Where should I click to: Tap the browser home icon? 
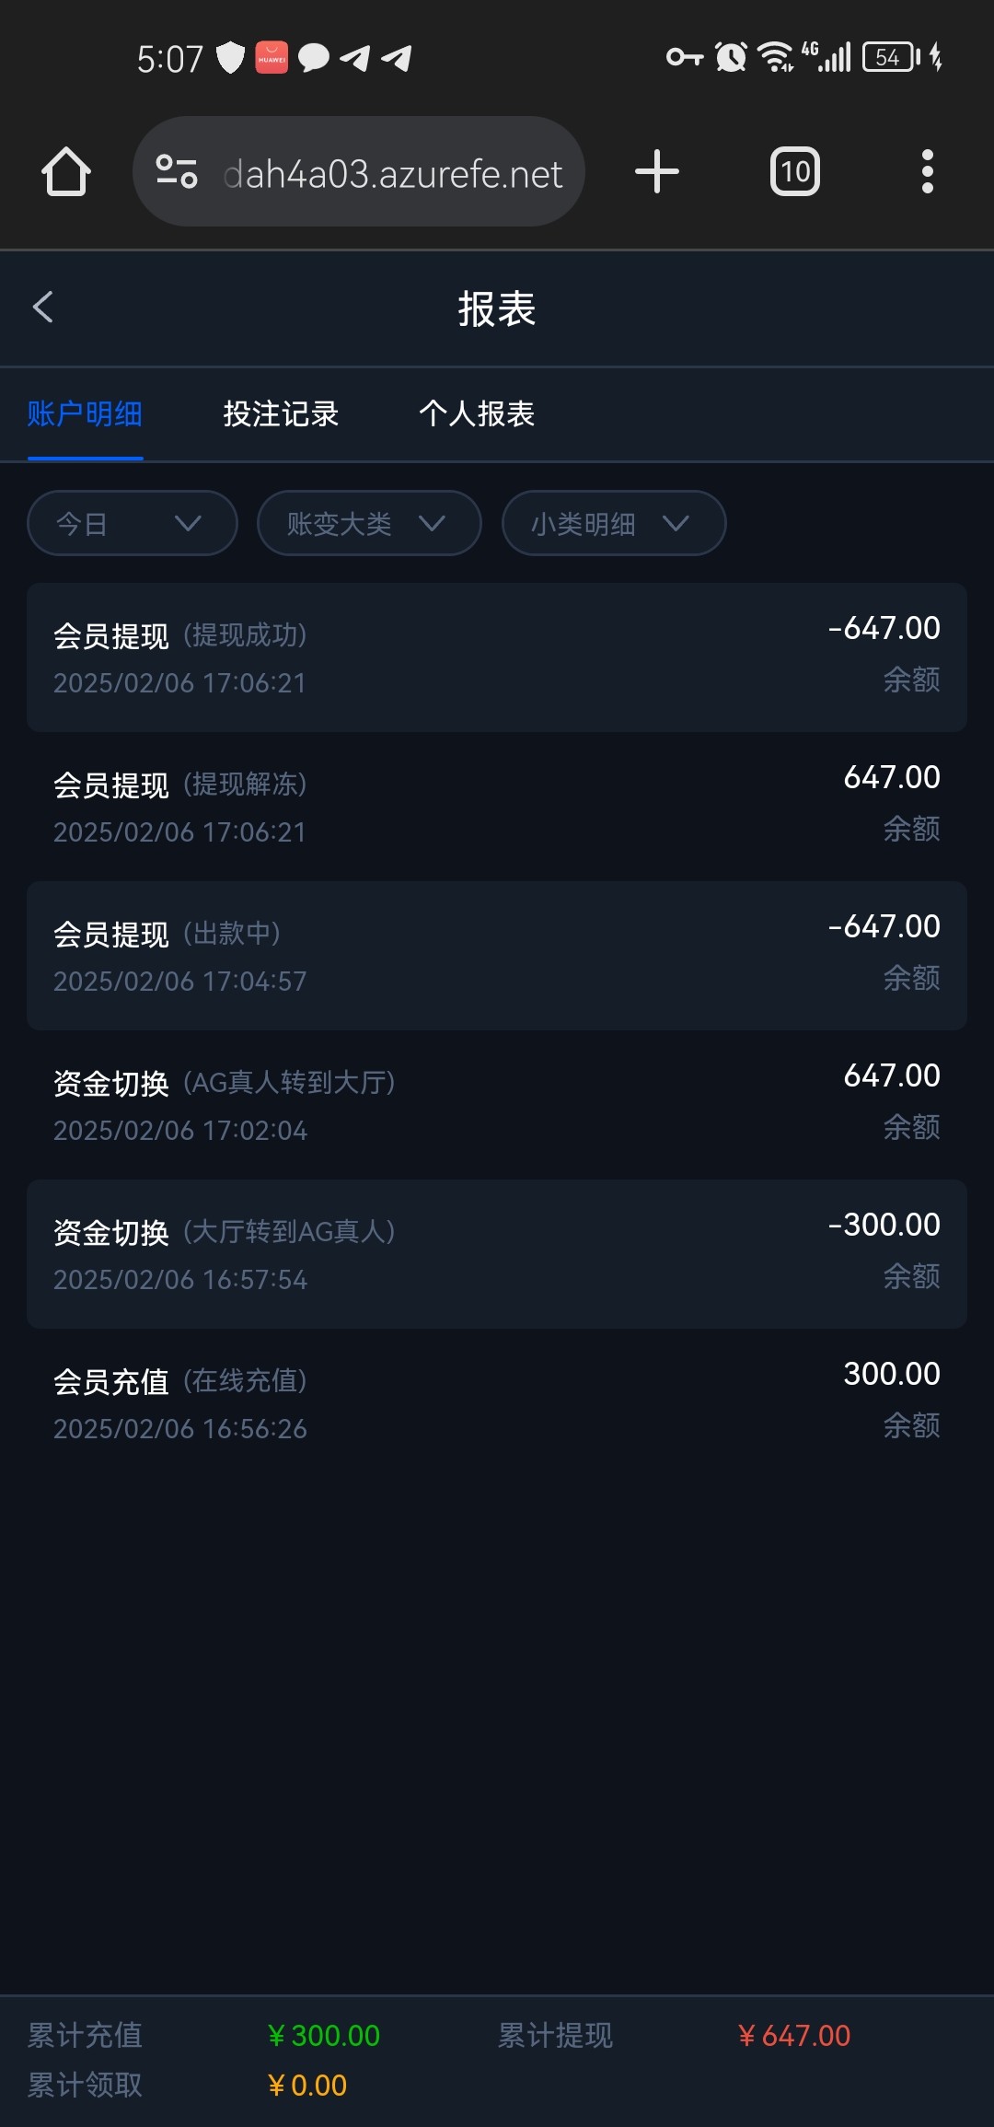66,172
